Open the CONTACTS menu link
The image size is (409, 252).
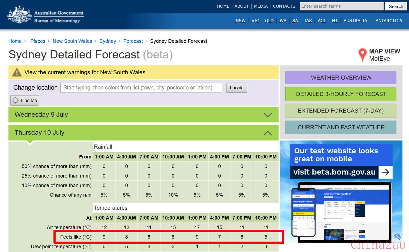pos(284,6)
